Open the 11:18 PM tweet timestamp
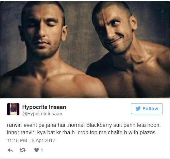Viewport: 170px width, 159px height. (x=17, y=140)
